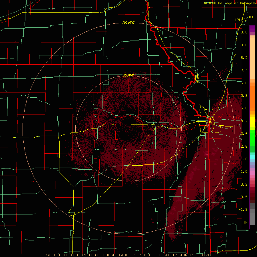
Task: Click the OKD label above the legend
Action: pyautogui.click(x=251, y=17)
